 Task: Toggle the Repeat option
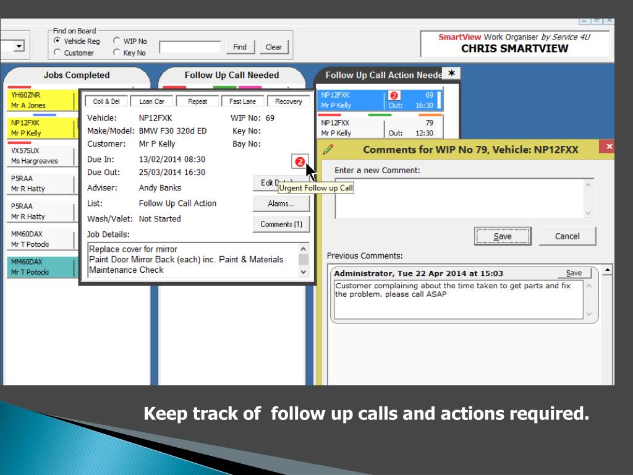(x=197, y=101)
